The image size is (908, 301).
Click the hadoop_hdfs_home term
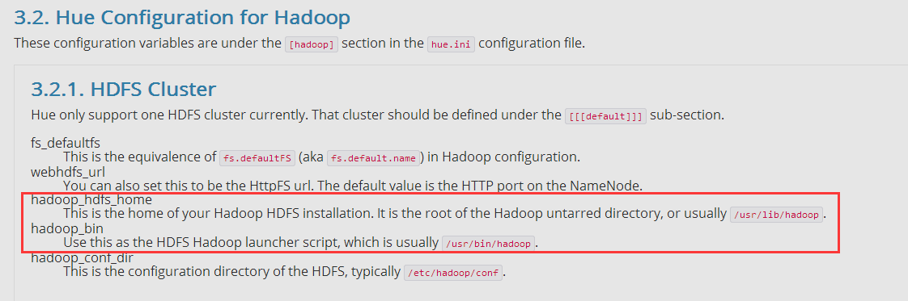91,200
